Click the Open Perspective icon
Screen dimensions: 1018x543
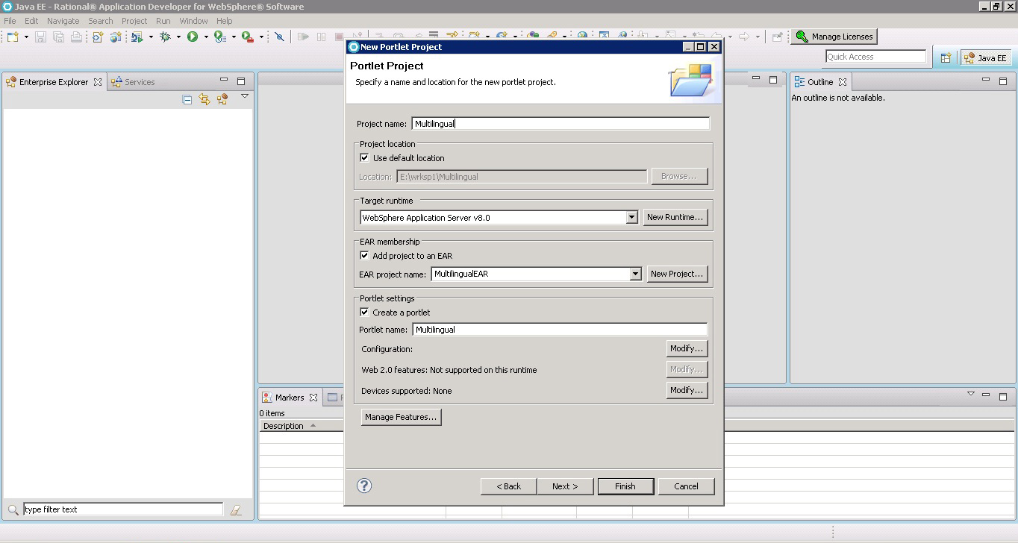pyautogui.click(x=946, y=57)
